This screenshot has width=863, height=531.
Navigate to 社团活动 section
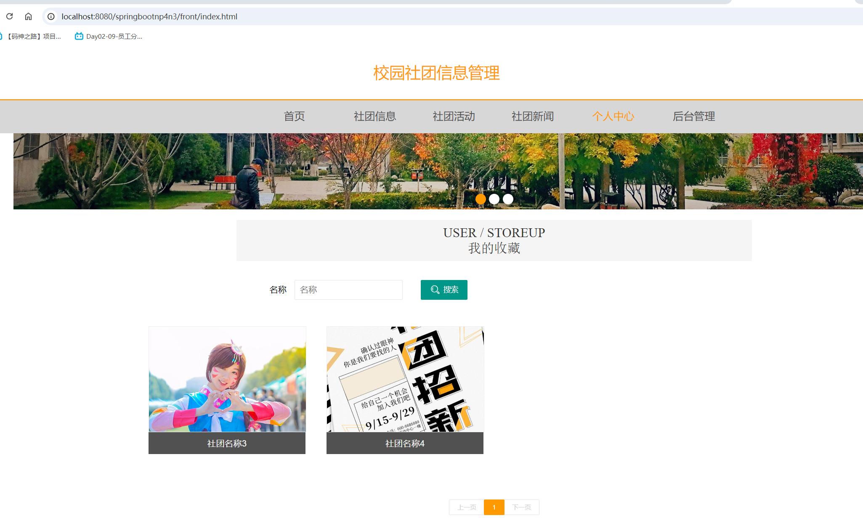453,116
